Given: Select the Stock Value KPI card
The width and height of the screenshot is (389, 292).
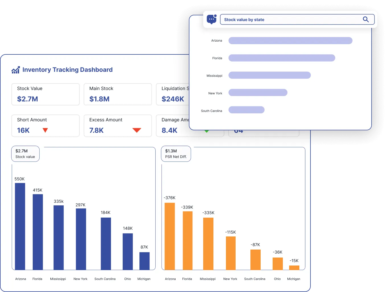Looking at the screenshot, I should tap(45, 94).
